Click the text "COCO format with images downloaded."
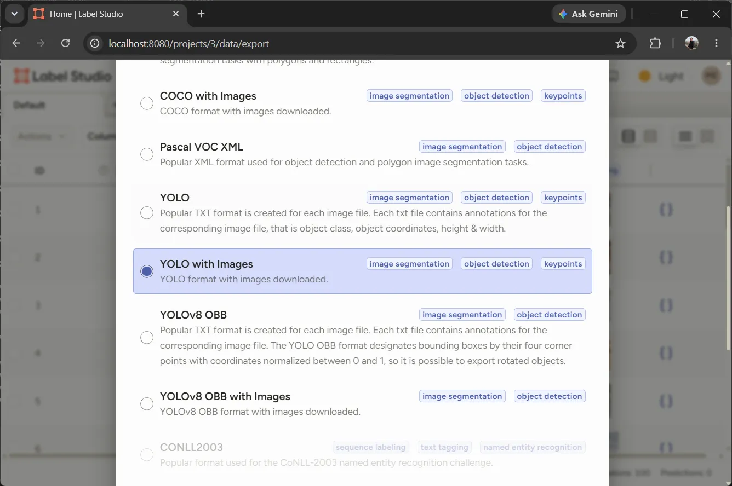732x486 pixels. click(245, 111)
